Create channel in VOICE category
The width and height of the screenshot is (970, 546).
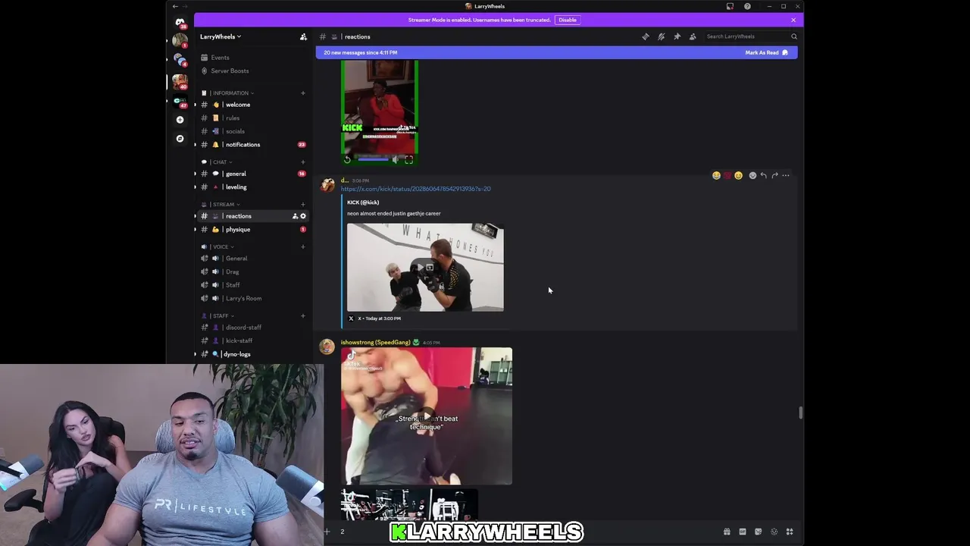pos(303,246)
